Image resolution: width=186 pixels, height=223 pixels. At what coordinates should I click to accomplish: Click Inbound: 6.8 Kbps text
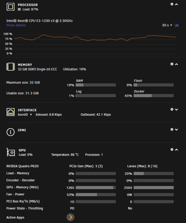(x=49, y=115)
